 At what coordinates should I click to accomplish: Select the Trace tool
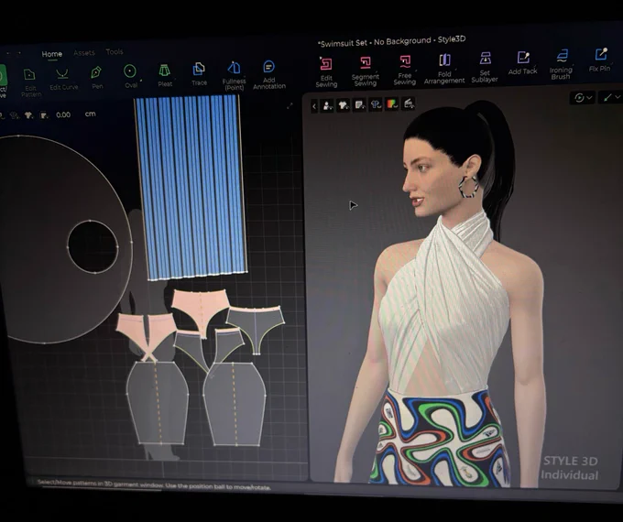199,74
